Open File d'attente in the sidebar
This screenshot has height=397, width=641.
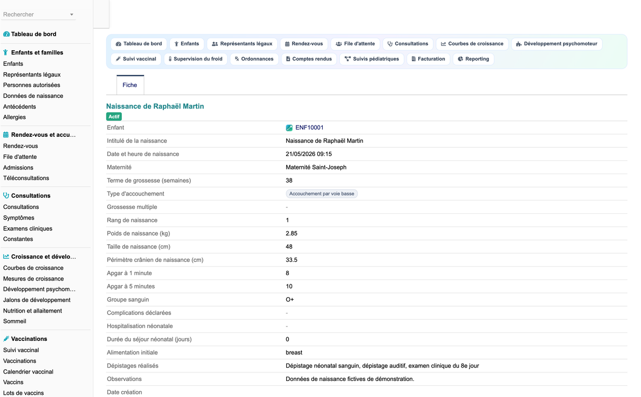coord(20,157)
